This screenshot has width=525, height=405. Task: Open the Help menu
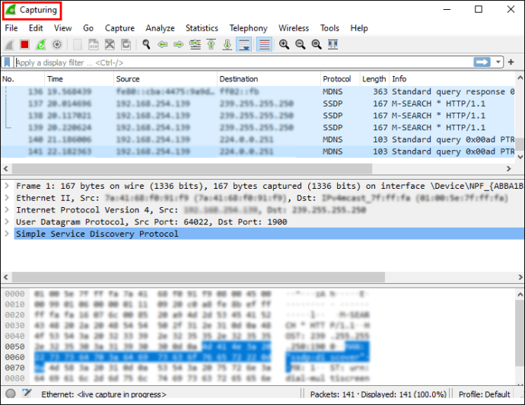(x=359, y=28)
